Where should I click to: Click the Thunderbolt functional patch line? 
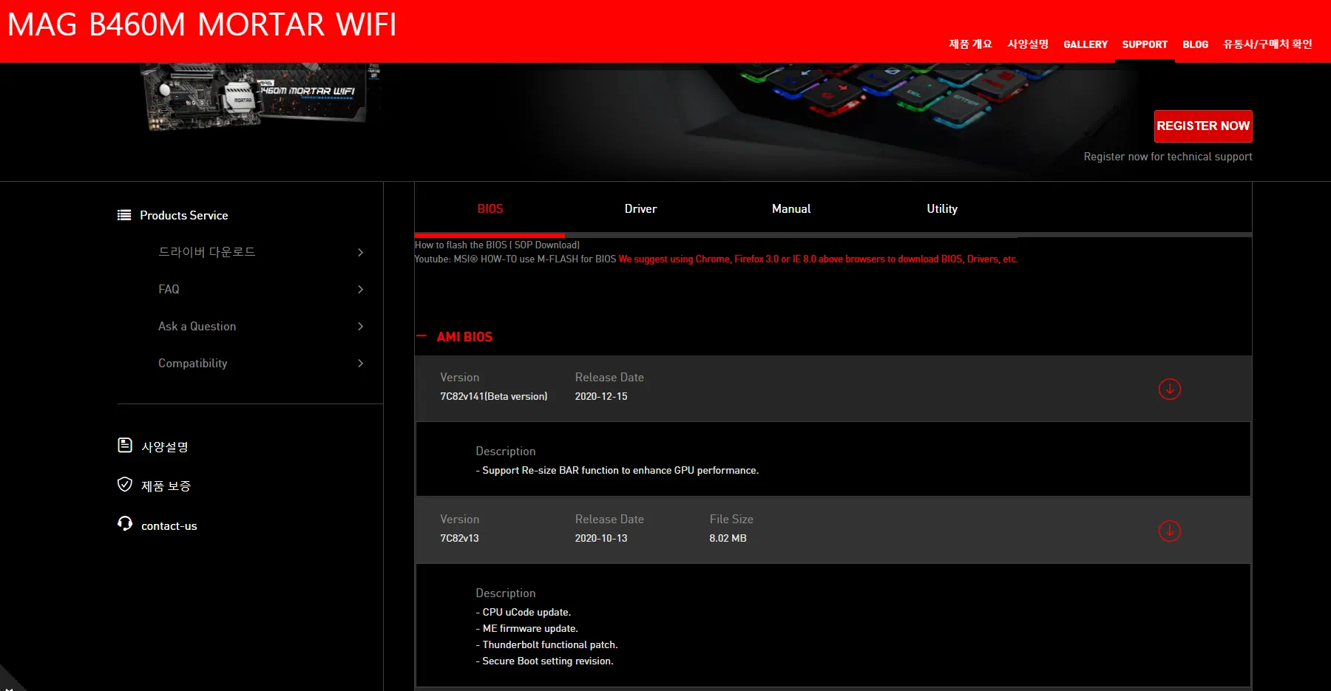click(x=546, y=644)
